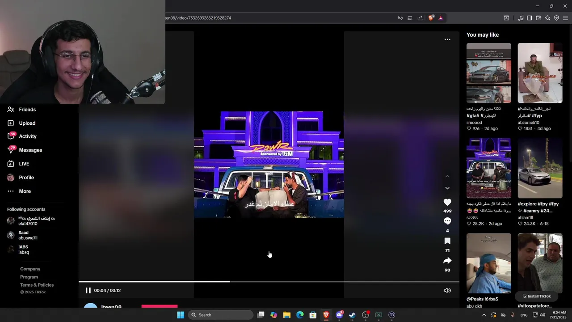Open the music note playlist icon
This screenshot has width=572, height=322.
point(521,18)
